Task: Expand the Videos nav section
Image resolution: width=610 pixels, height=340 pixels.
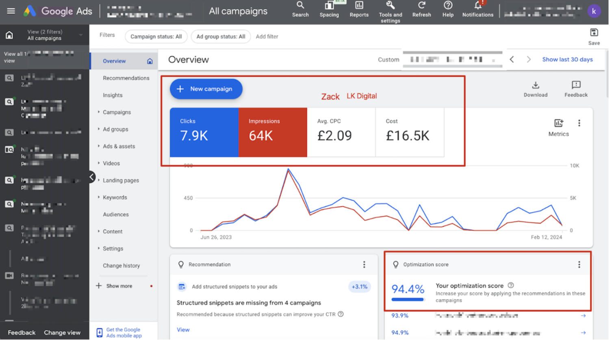Action: click(x=99, y=163)
